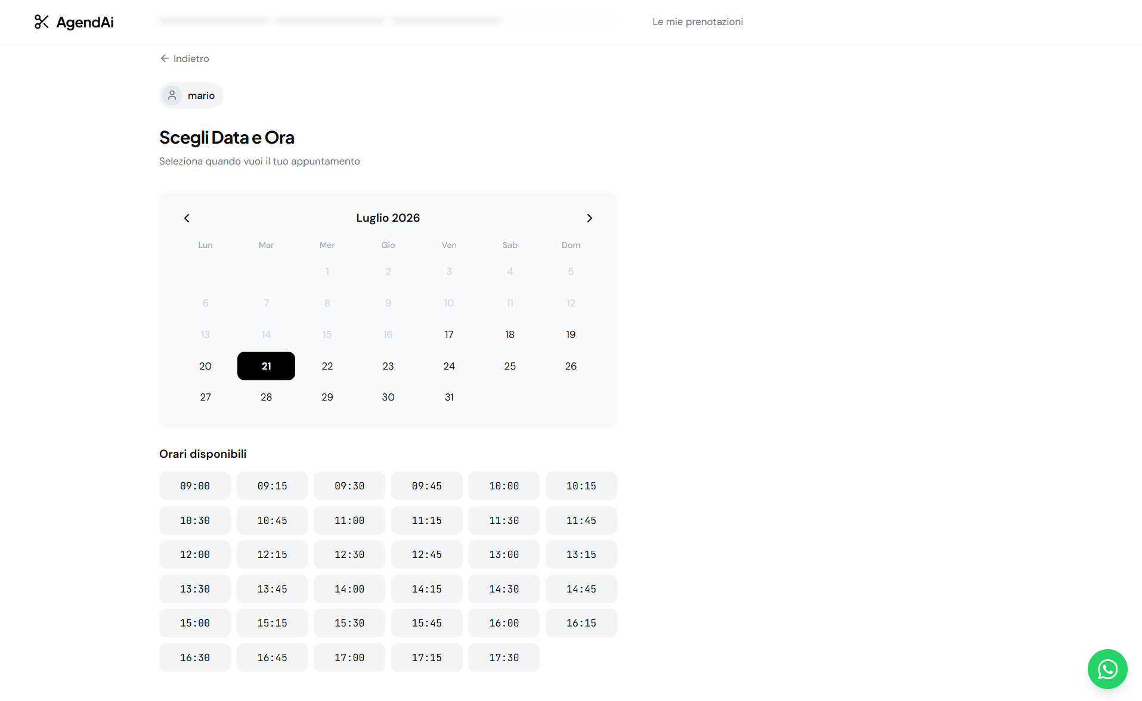The width and height of the screenshot is (1142, 701).
Task: Go back via Indietro link
Action: click(x=184, y=58)
